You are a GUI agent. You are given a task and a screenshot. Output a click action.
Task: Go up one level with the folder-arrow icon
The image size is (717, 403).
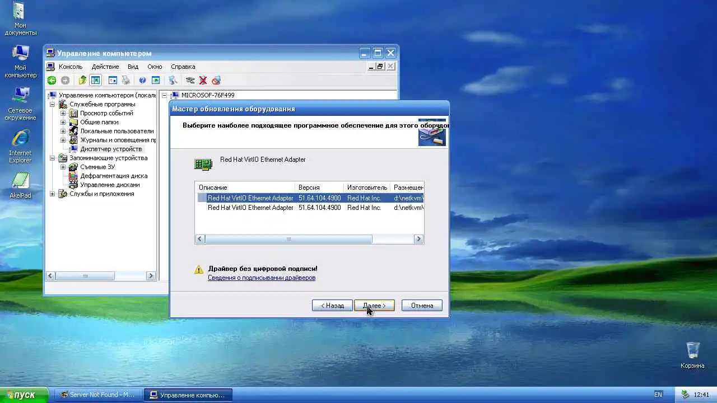point(83,81)
